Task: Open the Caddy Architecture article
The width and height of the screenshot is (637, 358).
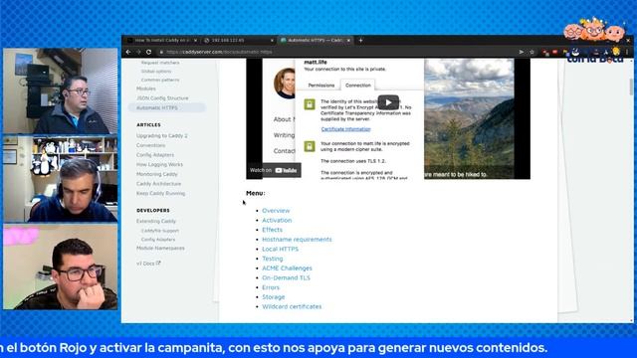Action: pyautogui.click(x=158, y=184)
